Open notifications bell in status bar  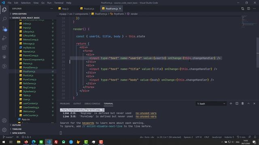pos(255,137)
